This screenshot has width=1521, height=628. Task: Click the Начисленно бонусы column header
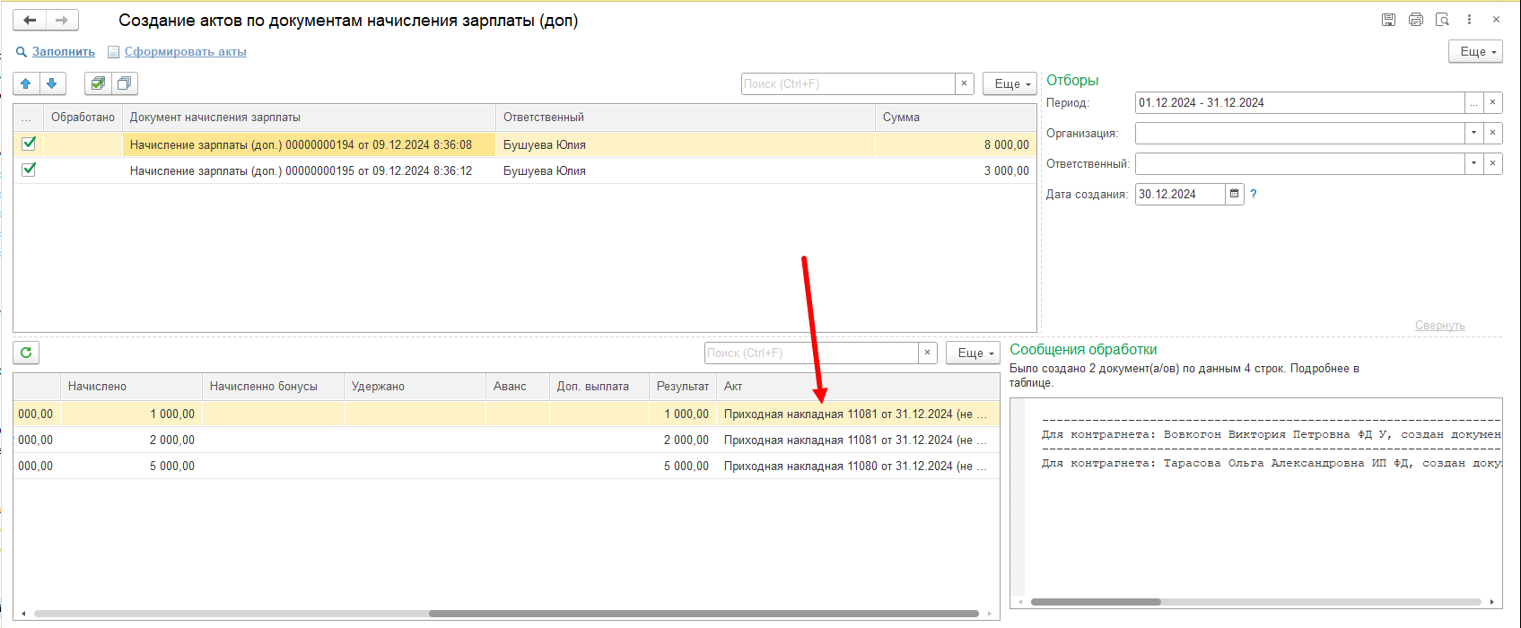pos(273,387)
